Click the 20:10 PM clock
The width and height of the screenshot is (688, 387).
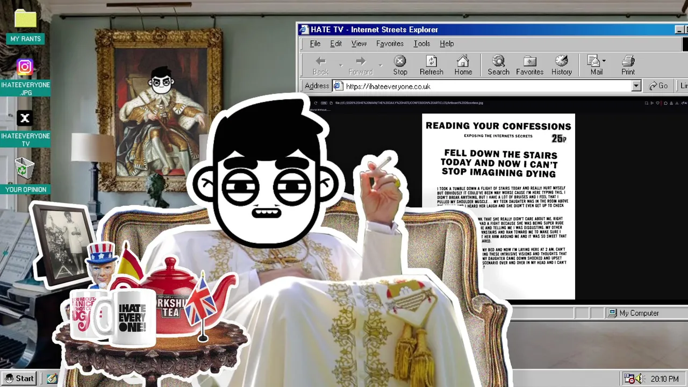664,379
